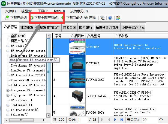Jump to last page arrow

121,120
